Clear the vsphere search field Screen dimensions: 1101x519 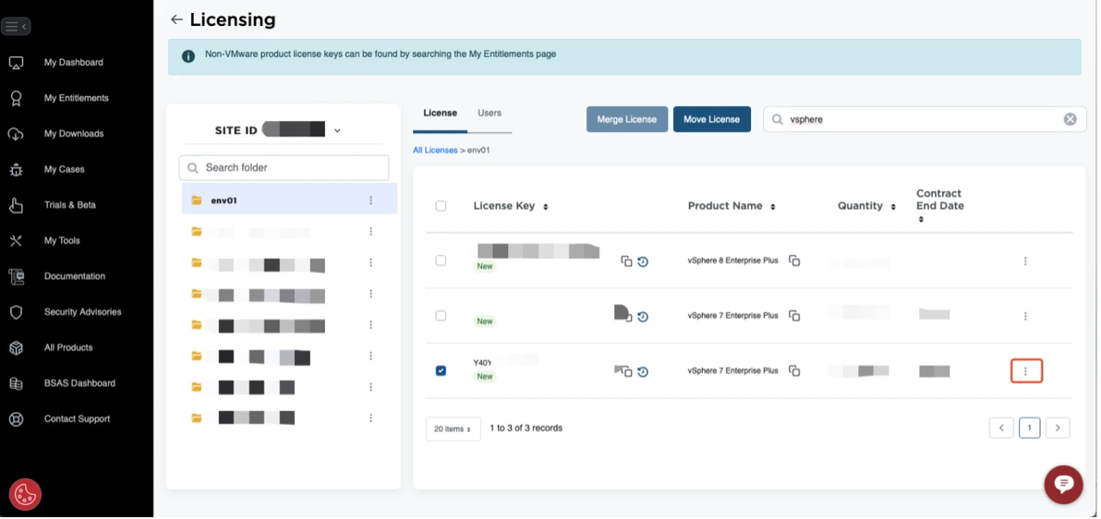(x=1070, y=119)
